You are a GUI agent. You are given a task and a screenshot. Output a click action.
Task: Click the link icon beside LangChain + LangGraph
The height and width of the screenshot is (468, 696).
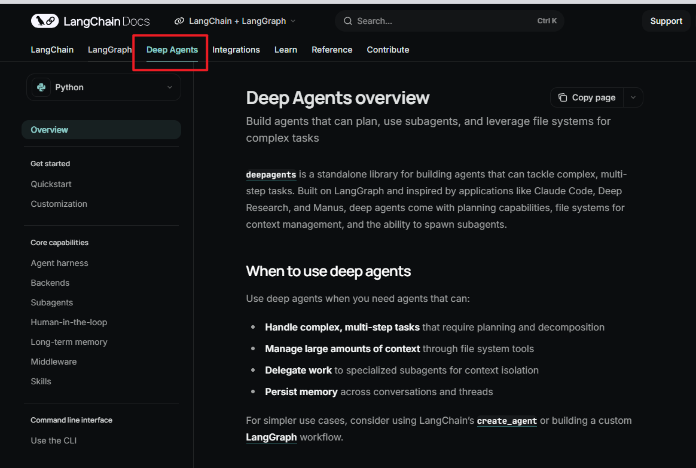pos(179,22)
